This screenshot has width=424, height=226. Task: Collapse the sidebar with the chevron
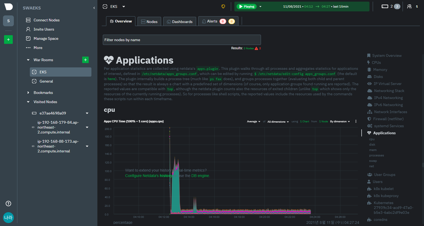click(x=94, y=8)
